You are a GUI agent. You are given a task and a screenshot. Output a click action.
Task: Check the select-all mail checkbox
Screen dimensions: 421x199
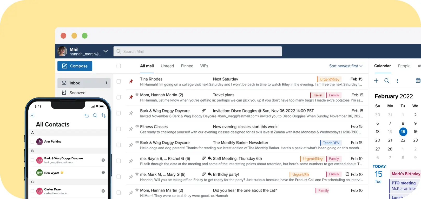coord(119,66)
